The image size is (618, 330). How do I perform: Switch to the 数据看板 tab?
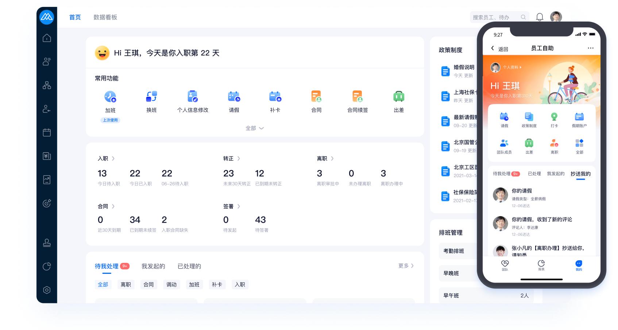[x=105, y=17]
